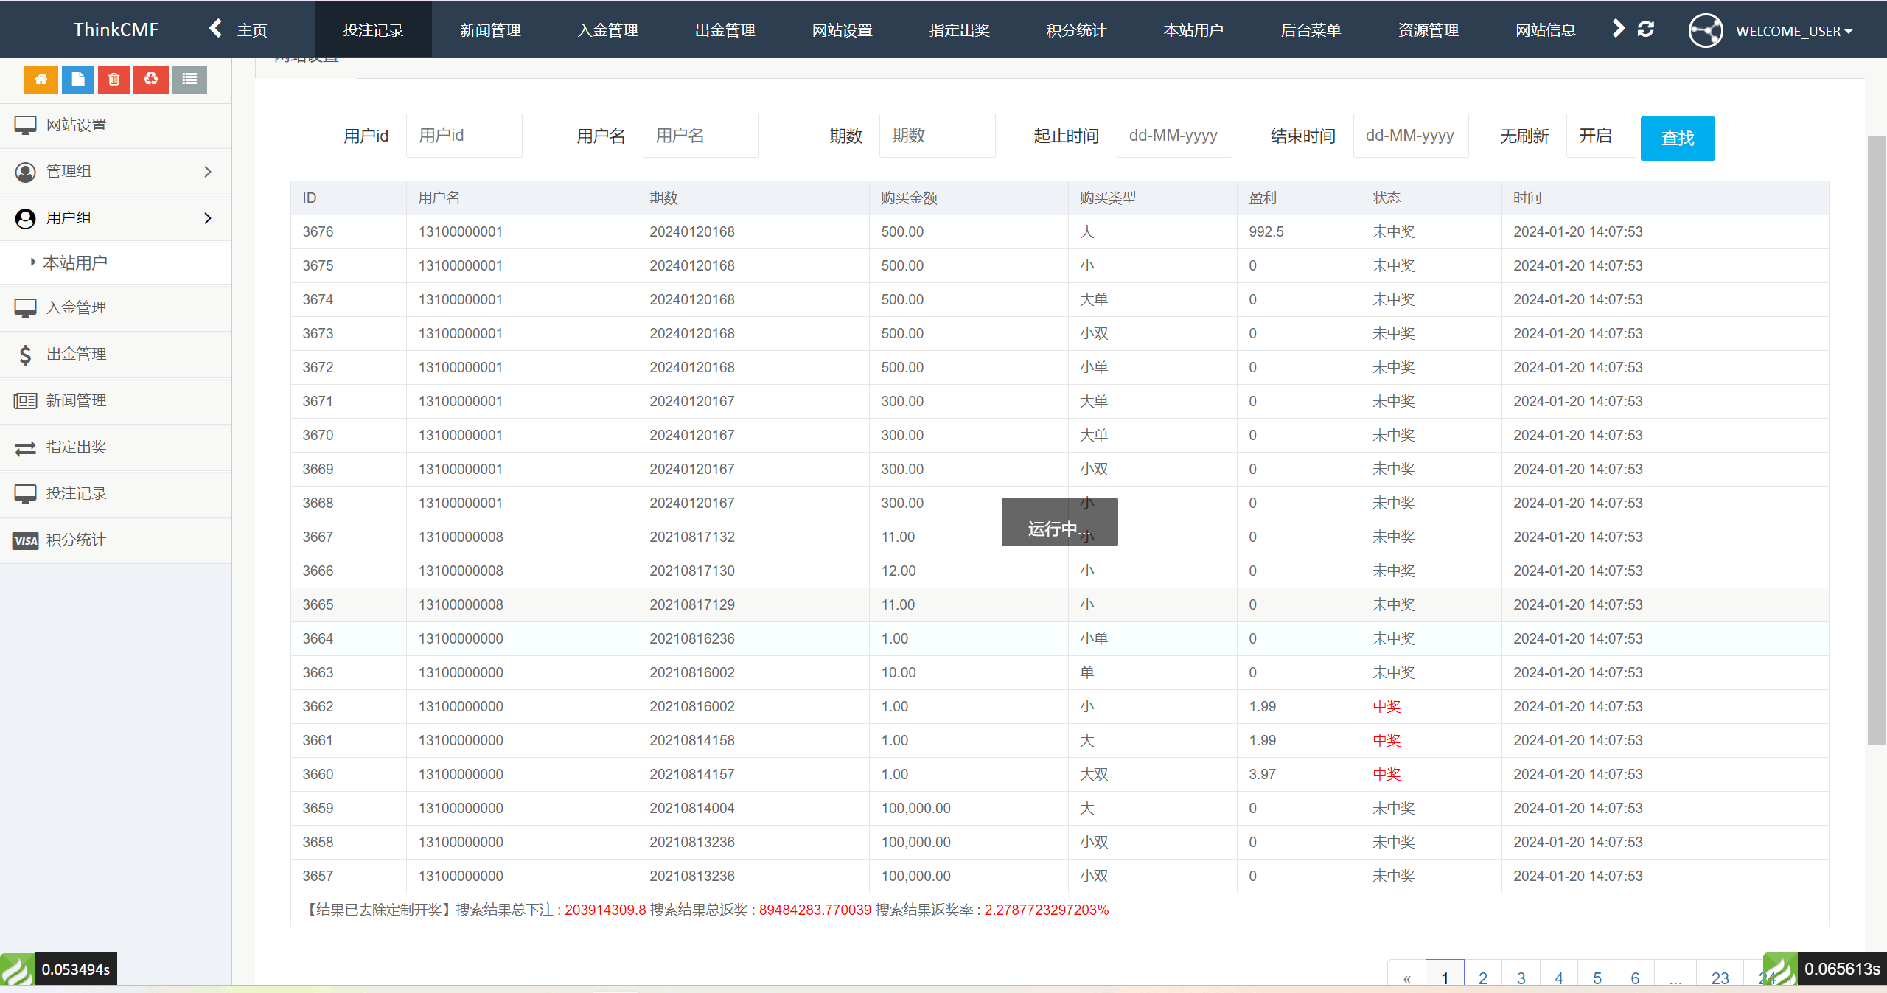The height and width of the screenshot is (993, 1887).
Task: Click the blue document icon button
Action: click(x=77, y=80)
